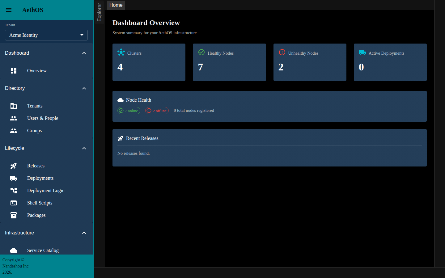Screen dimensions: 445x278
Task: Click the Infrastructure section header label
Action: [19, 233]
